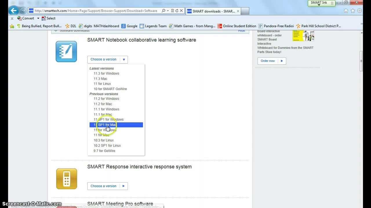Image resolution: width=371 pixels, height=208 pixels.
Task: Click the add-to-favorites bar star icon
Action: point(12,26)
